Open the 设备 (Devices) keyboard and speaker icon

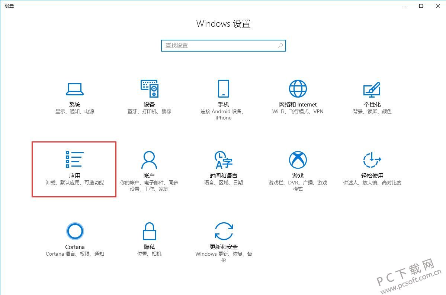coord(149,88)
